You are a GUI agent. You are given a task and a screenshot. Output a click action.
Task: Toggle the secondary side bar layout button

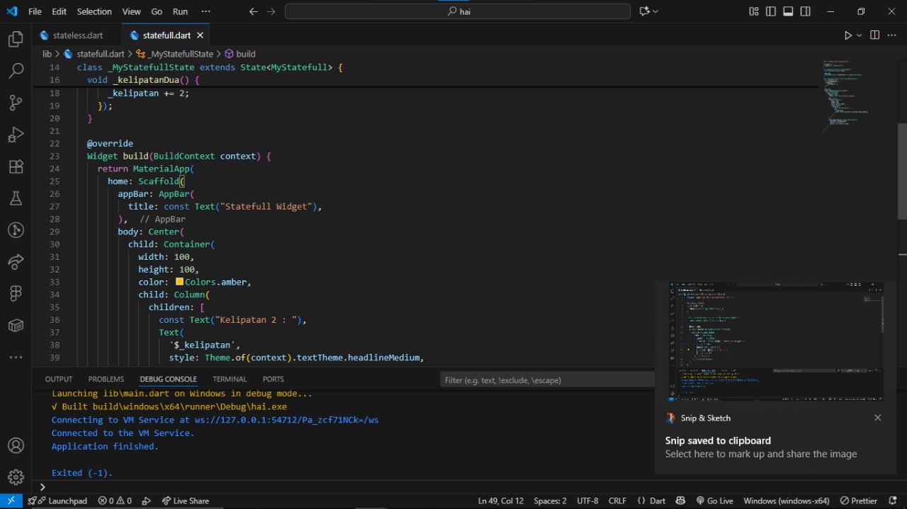(x=806, y=11)
